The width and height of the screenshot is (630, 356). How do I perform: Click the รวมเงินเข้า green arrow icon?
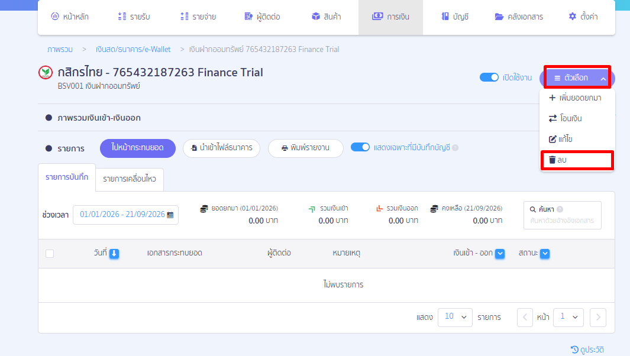(312, 209)
